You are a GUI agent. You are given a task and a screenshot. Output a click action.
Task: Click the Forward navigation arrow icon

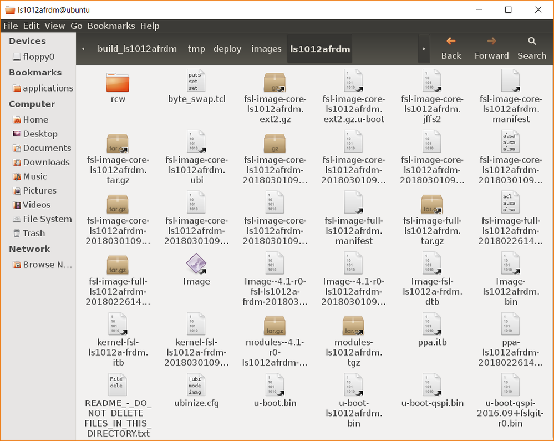[491, 40]
